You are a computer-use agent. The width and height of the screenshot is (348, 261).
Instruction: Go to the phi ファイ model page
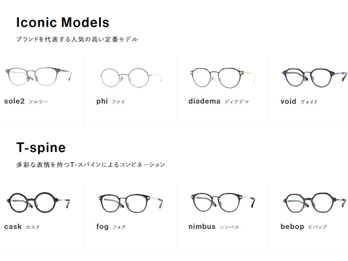click(x=111, y=101)
